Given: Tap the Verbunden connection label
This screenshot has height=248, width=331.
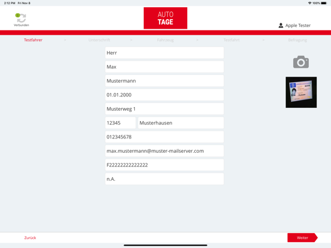Looking at the screenshot, I should point(22,25).
